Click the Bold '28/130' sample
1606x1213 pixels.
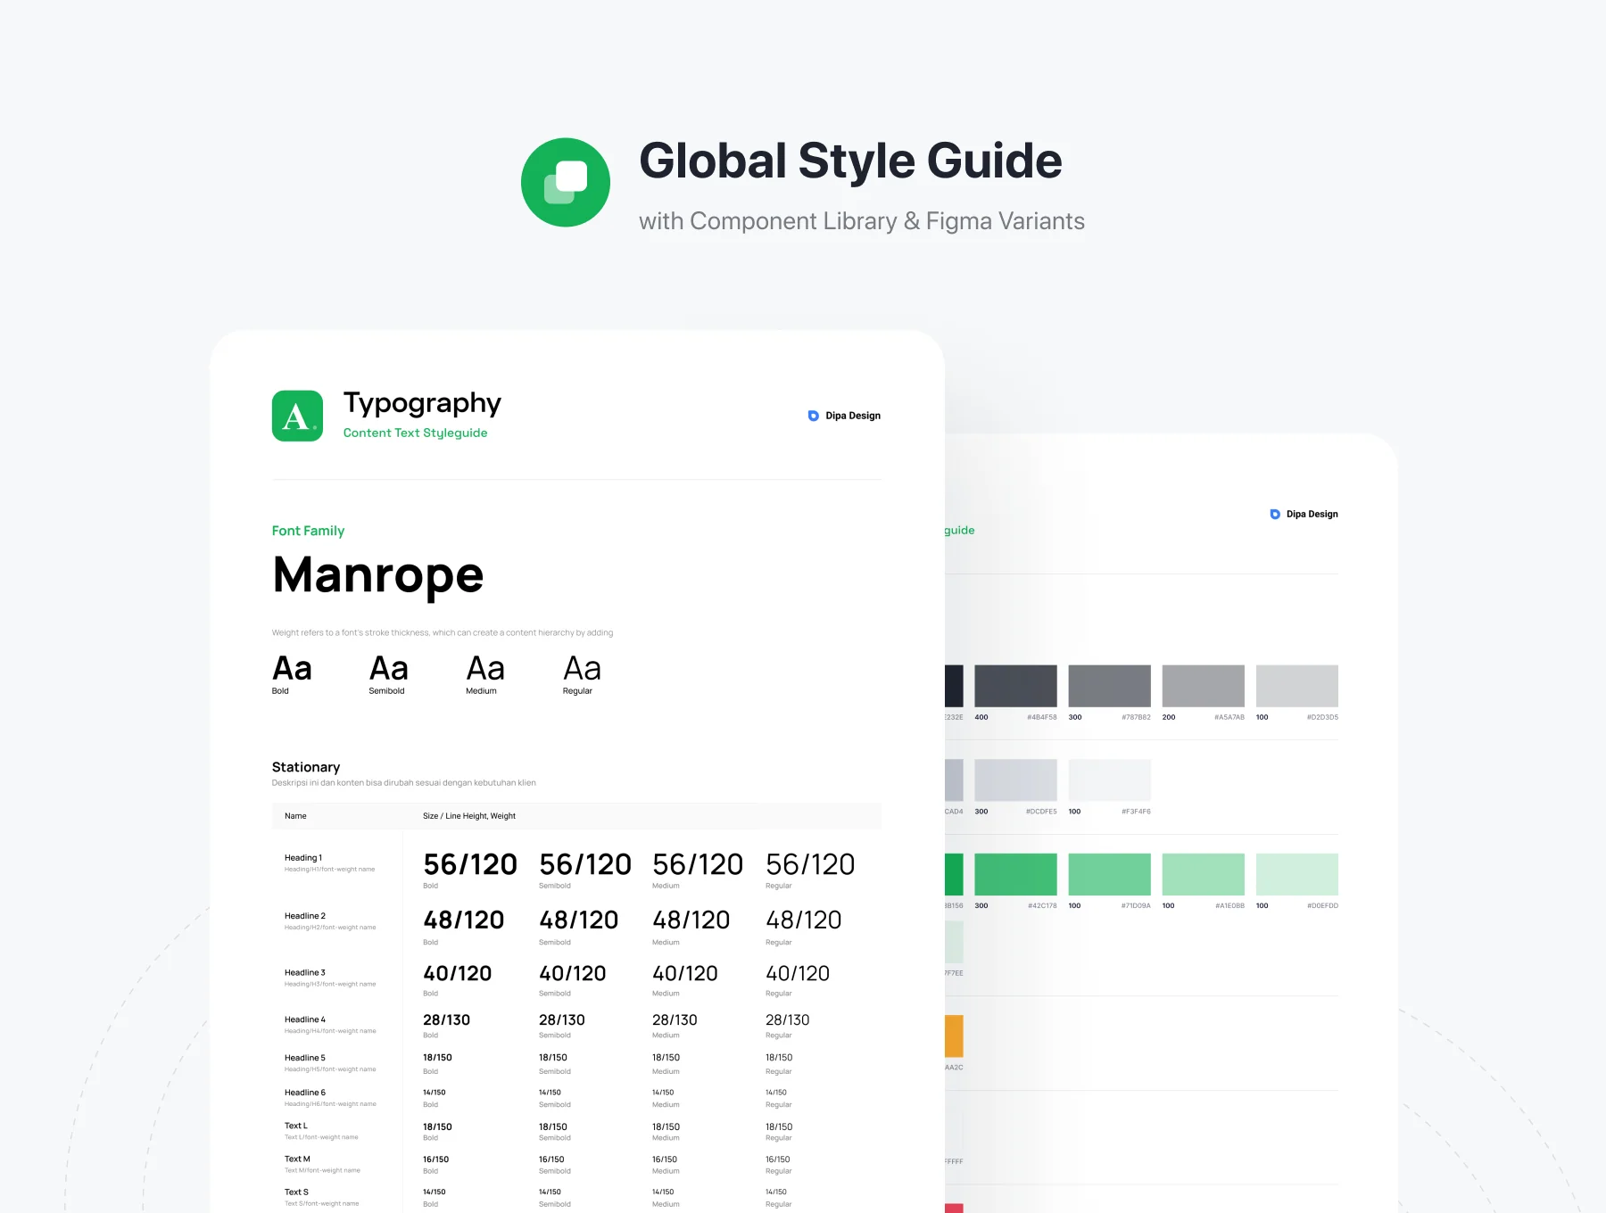(446, 1020)
